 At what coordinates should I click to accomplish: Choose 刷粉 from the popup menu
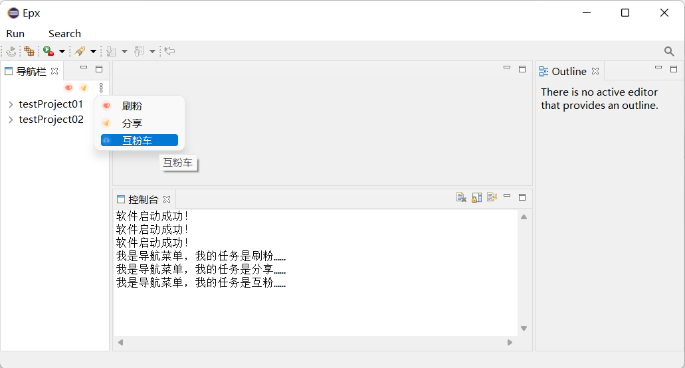click(x=140, y=106)
